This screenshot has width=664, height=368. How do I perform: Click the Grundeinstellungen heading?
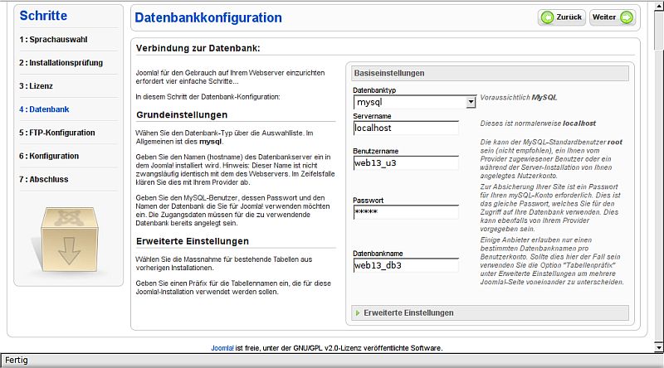pos(182,114)
